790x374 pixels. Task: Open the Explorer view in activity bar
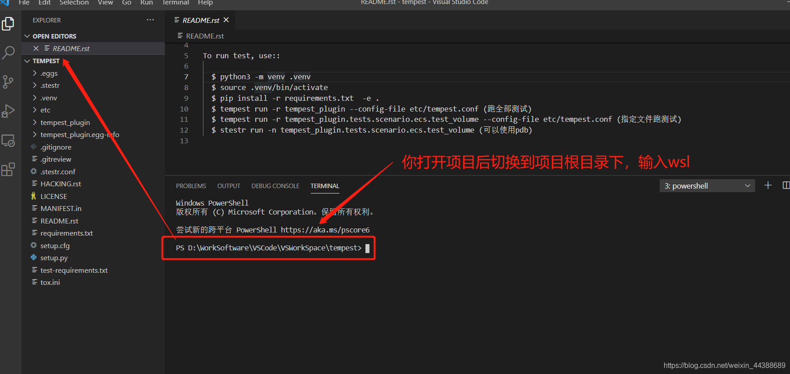click(x=8, y=24)
